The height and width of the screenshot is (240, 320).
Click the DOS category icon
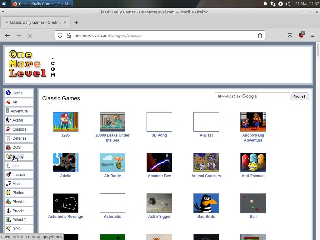coord(8,147)
